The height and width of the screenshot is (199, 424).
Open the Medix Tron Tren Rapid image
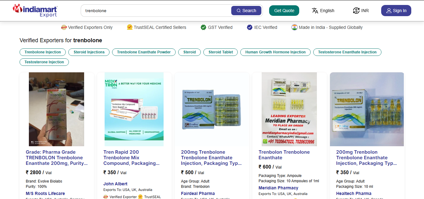tap(134, 109)
